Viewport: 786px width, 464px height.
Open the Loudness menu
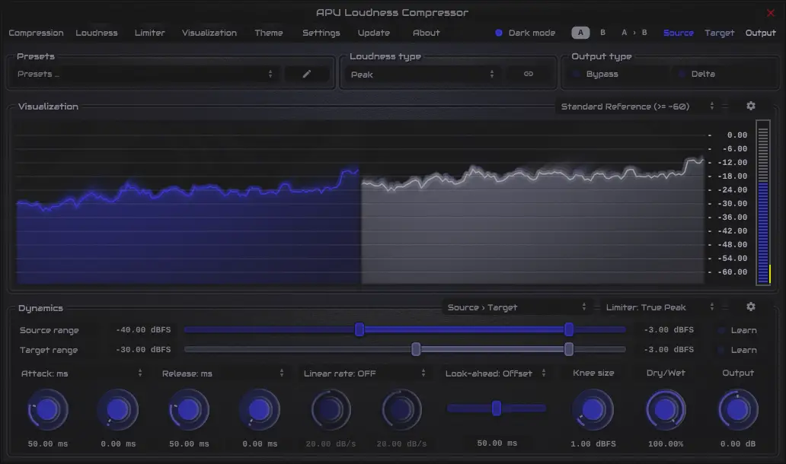click(x=97, y=33)
